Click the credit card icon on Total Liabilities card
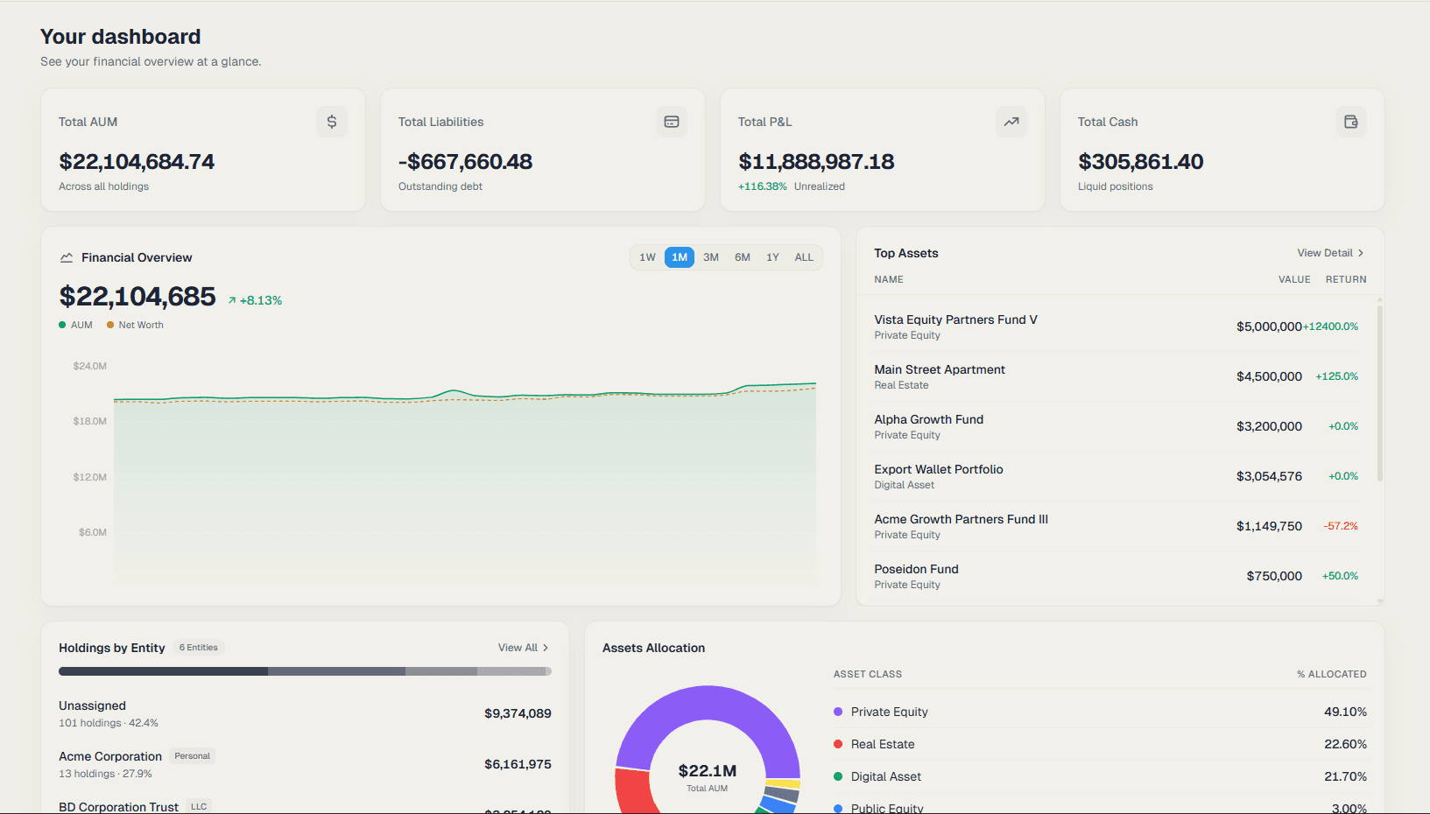This screenshot has width=1430, height=814. tap(672, 122)
